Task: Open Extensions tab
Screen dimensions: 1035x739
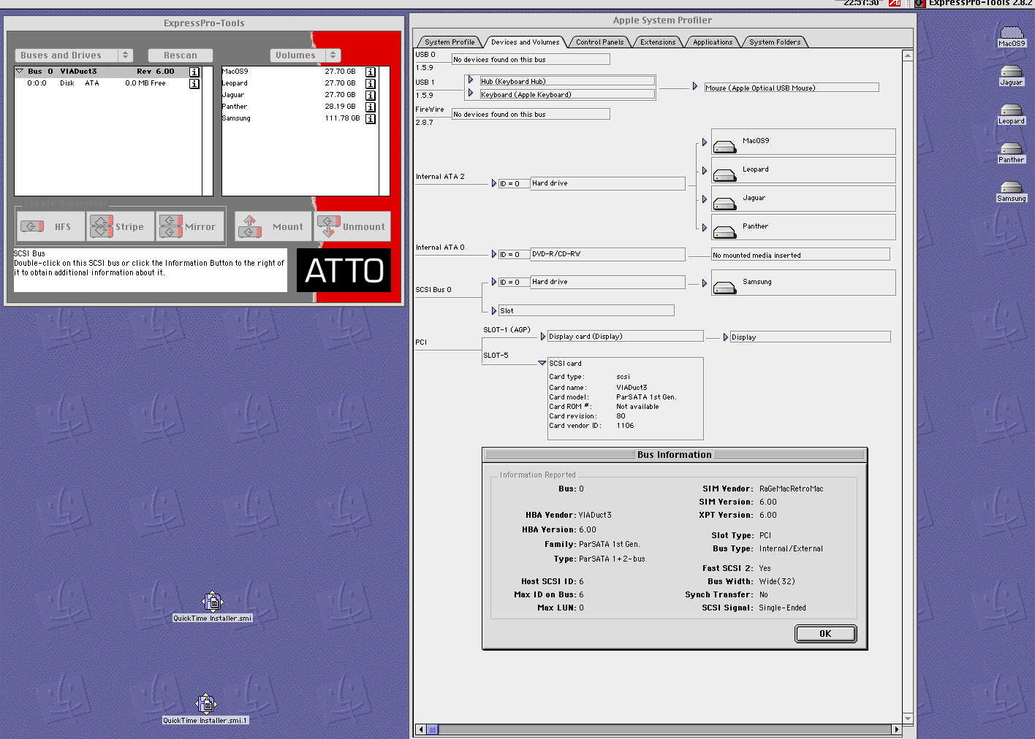Action: 658,42
